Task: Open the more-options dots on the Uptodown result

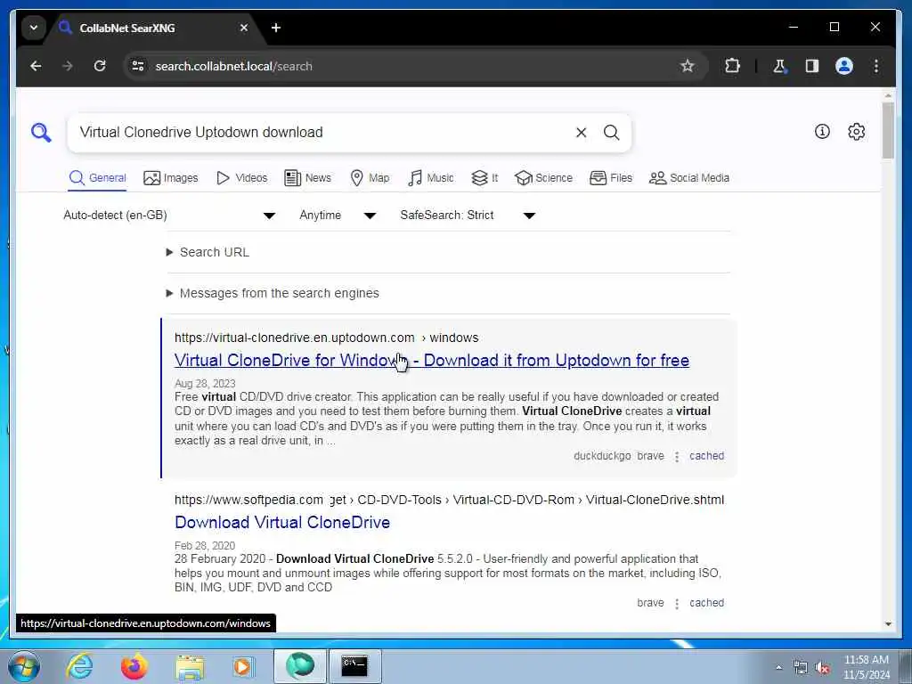Action: (x=677, y=457)
